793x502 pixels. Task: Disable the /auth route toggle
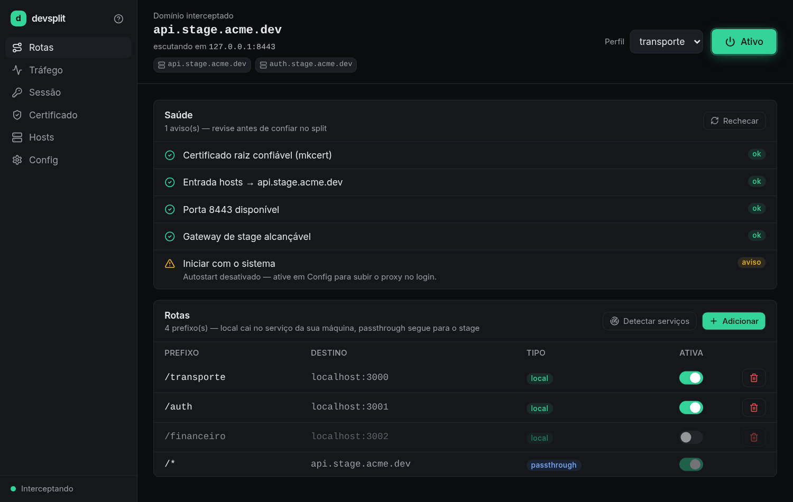point(691,407)
